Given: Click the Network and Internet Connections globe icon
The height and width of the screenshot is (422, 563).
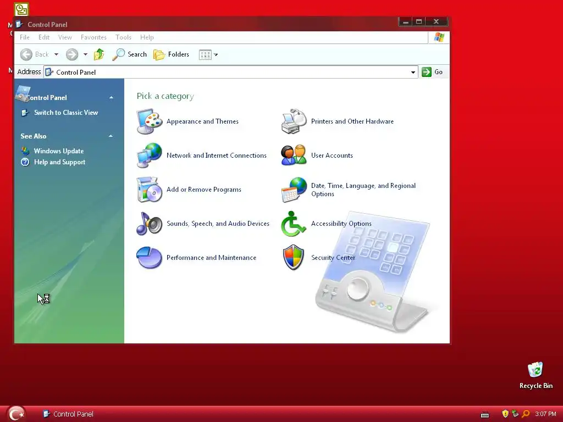Looking at the screenshot, I should point(150,156).
